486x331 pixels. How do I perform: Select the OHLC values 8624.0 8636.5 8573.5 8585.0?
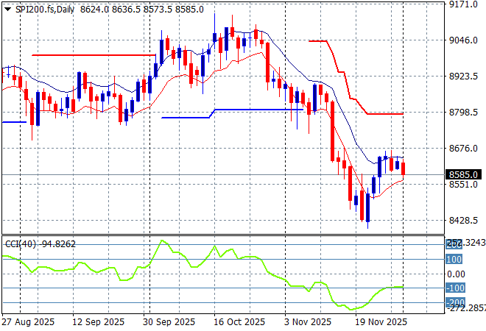click(142, 10)
